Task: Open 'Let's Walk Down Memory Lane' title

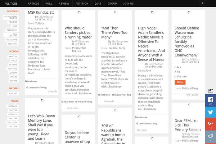Action: point(41,127)
